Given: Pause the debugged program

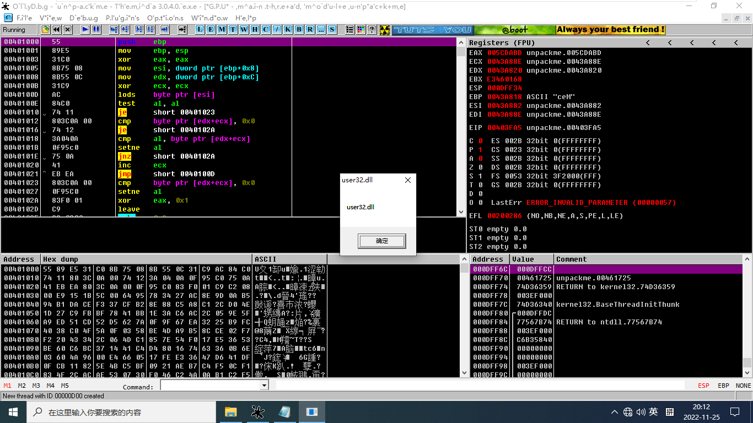Looking at the screenshot, I should pyautogui.click(x=96, y=30).
